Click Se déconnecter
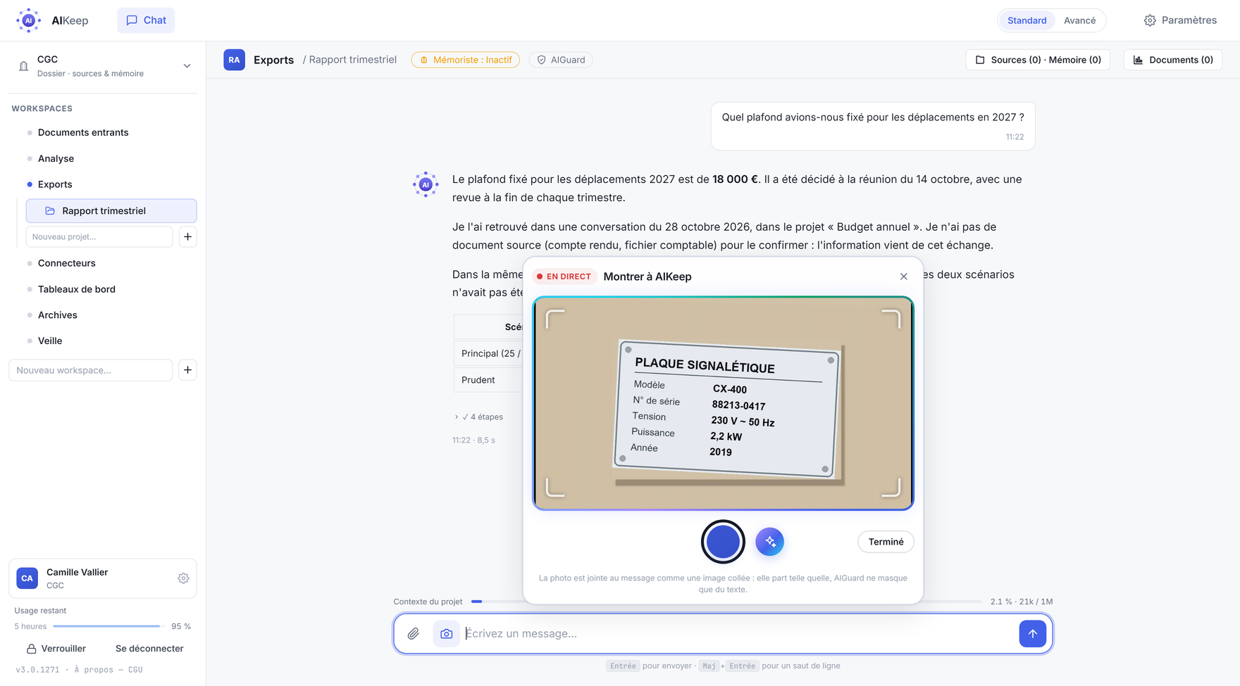 (x=149, y=649)
